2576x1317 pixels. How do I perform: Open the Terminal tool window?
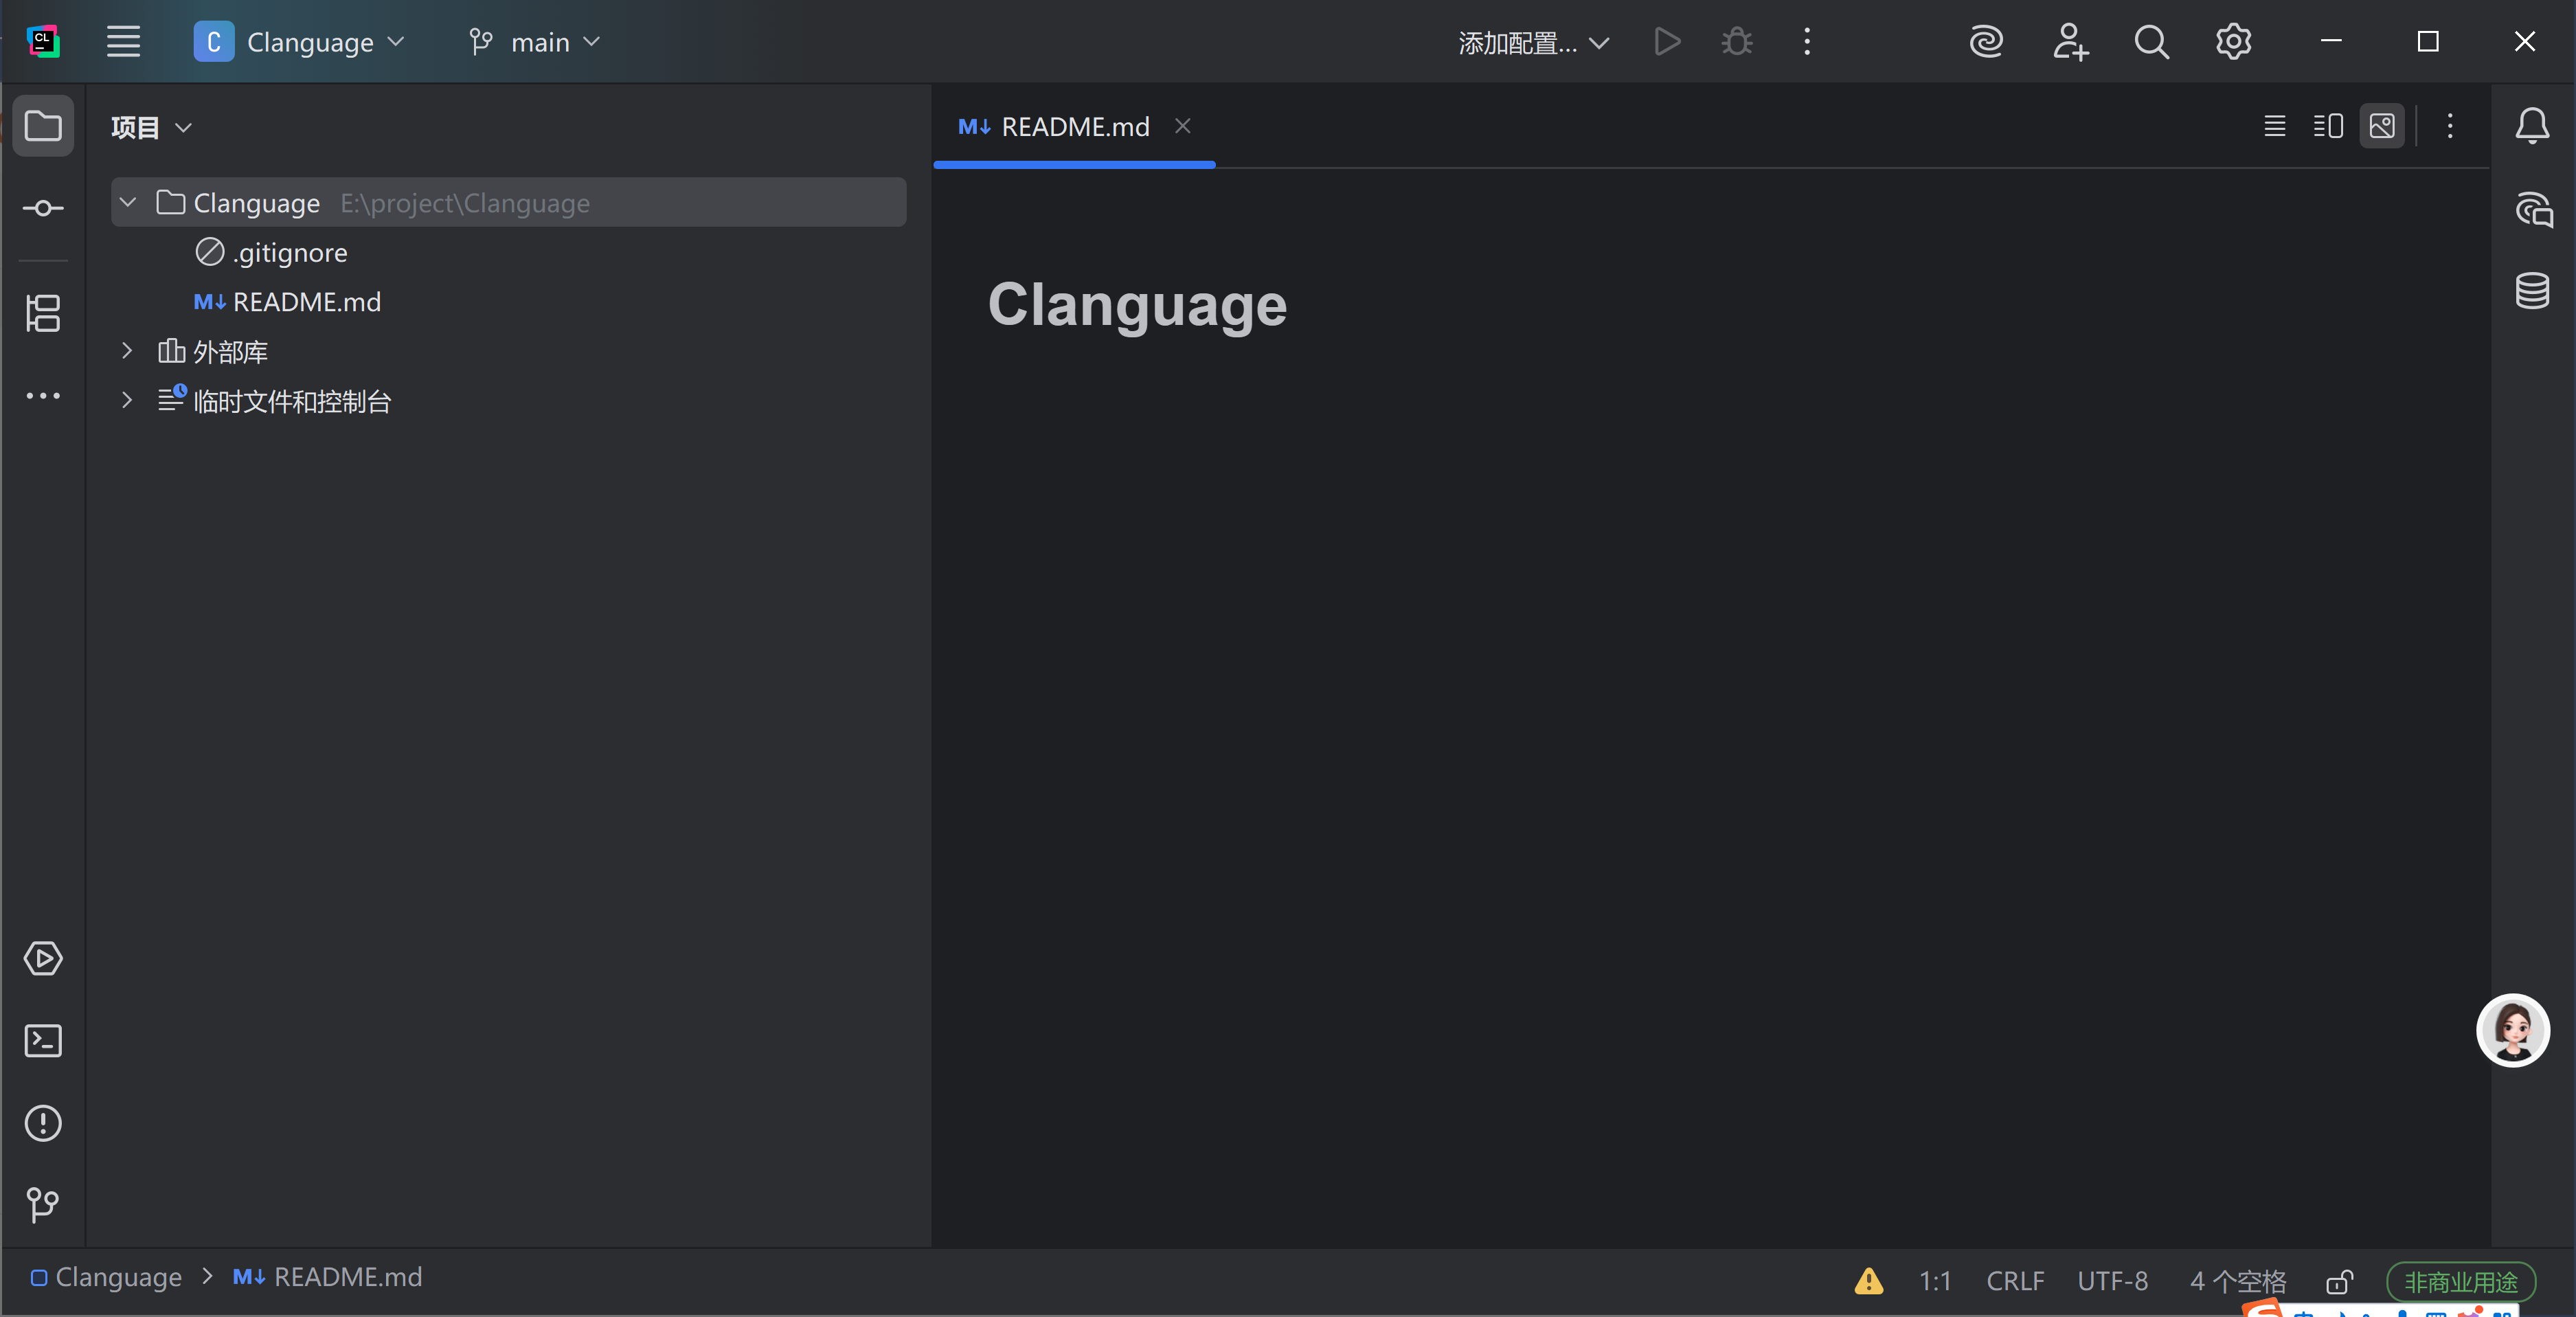tap(43, 1041)
